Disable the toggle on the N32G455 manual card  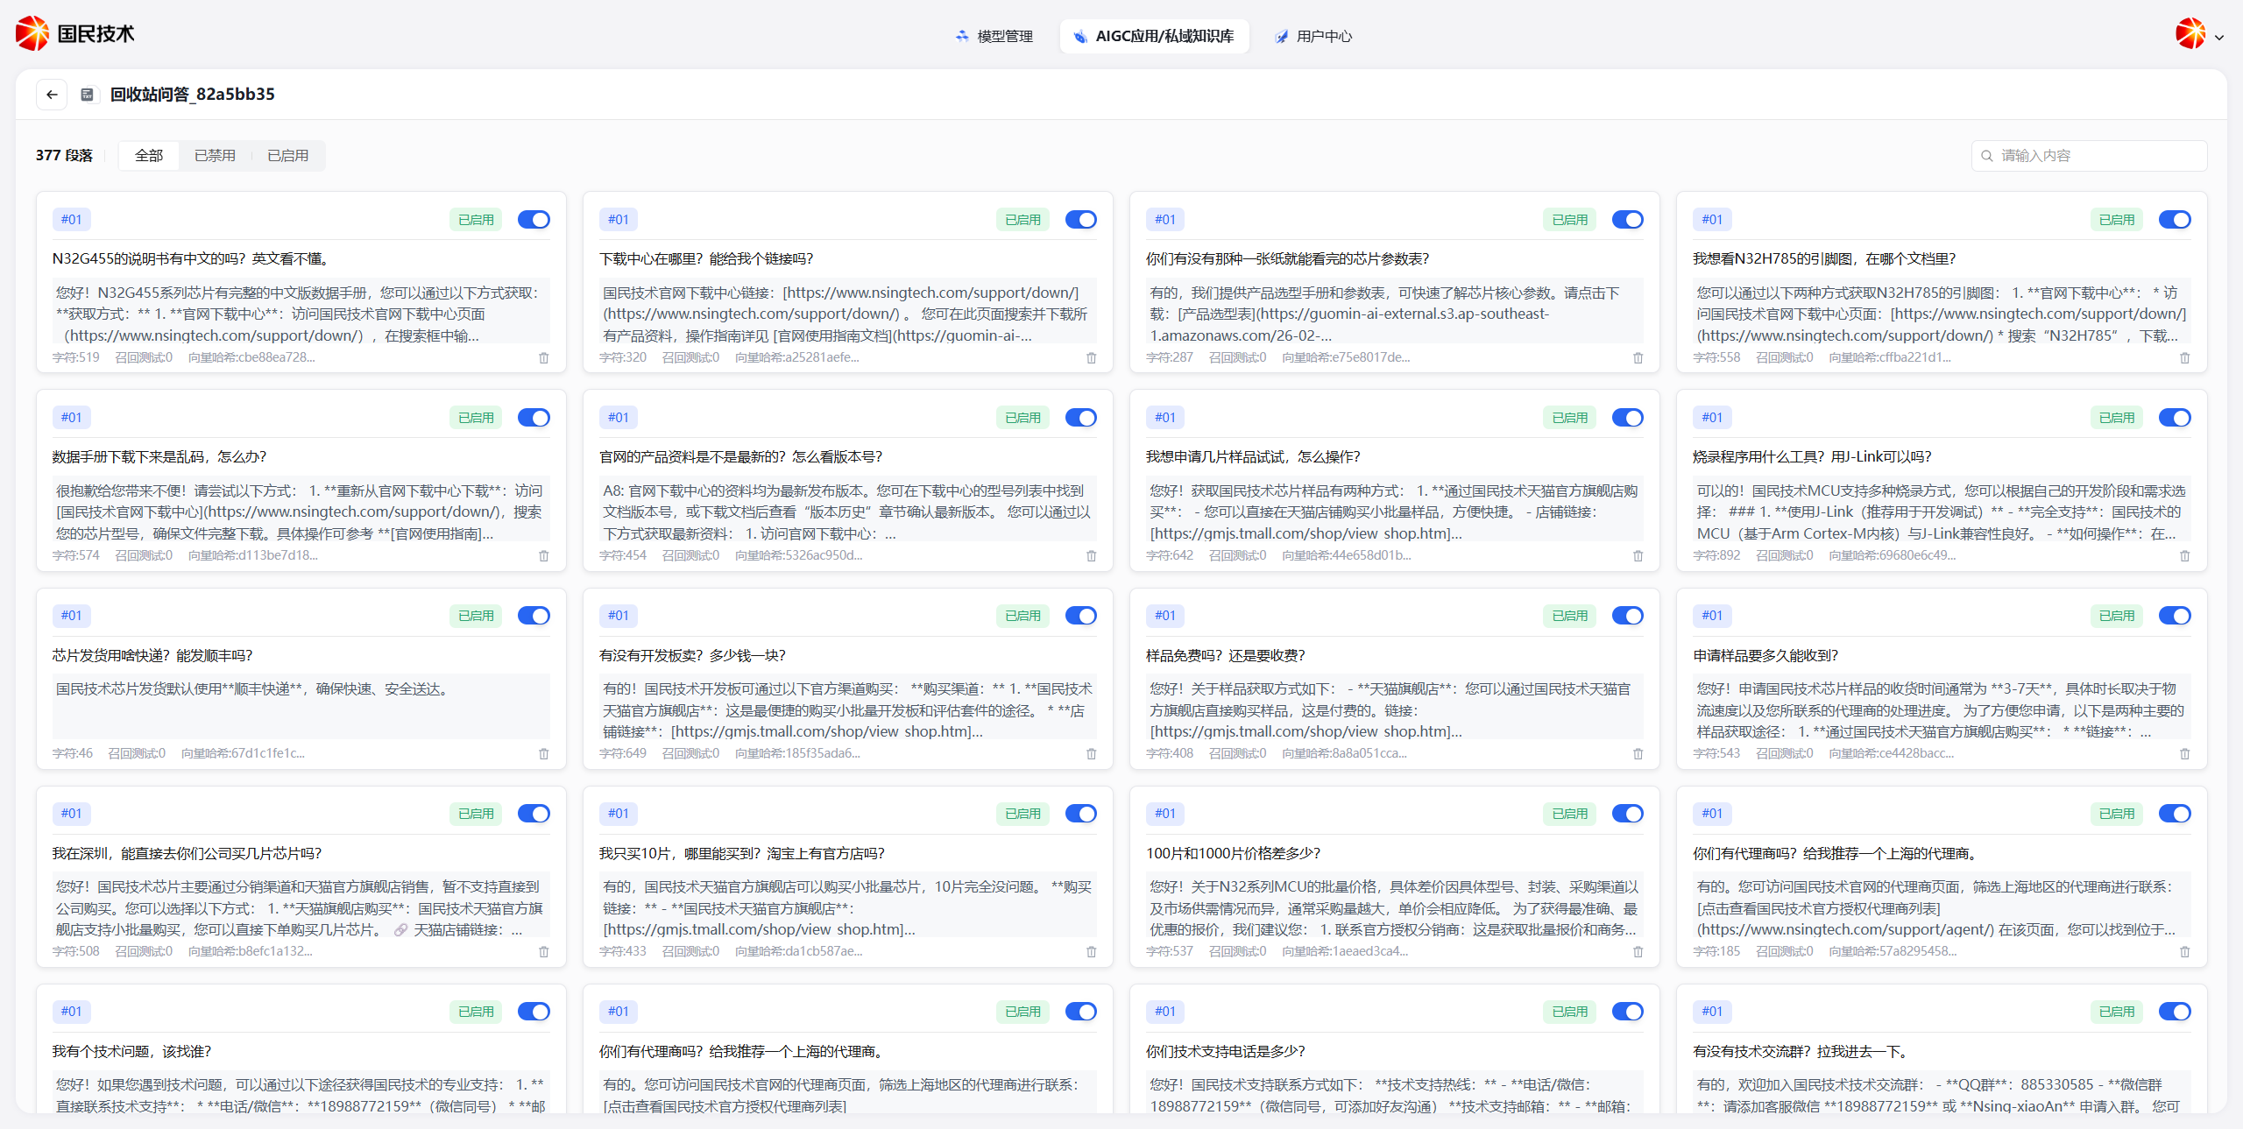[x=534, y=219]
